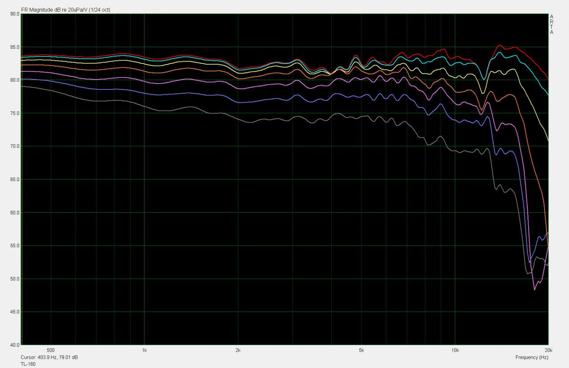Click the '85.0' label on the dB axis
The height and width of the screenshot is (368, 569).
[14, 47]
